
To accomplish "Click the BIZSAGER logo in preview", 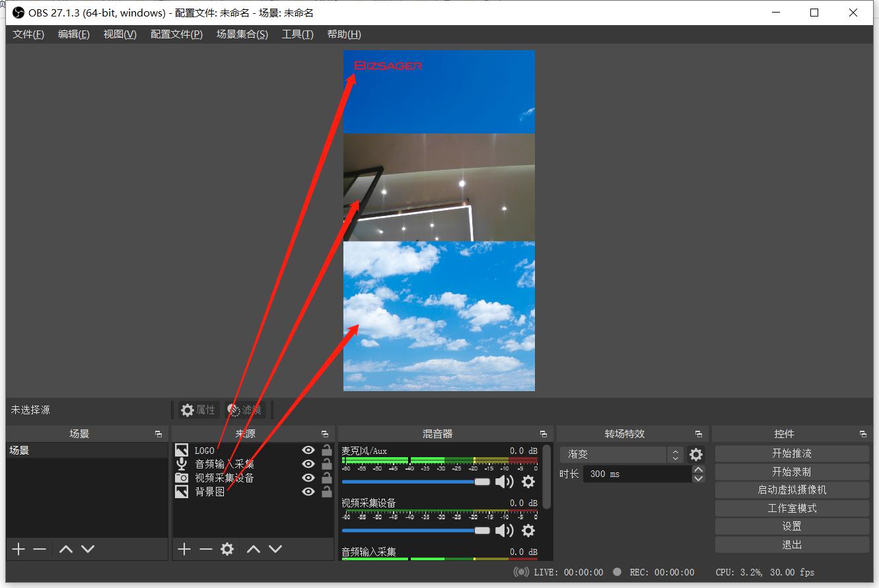I will coord(388,65).
